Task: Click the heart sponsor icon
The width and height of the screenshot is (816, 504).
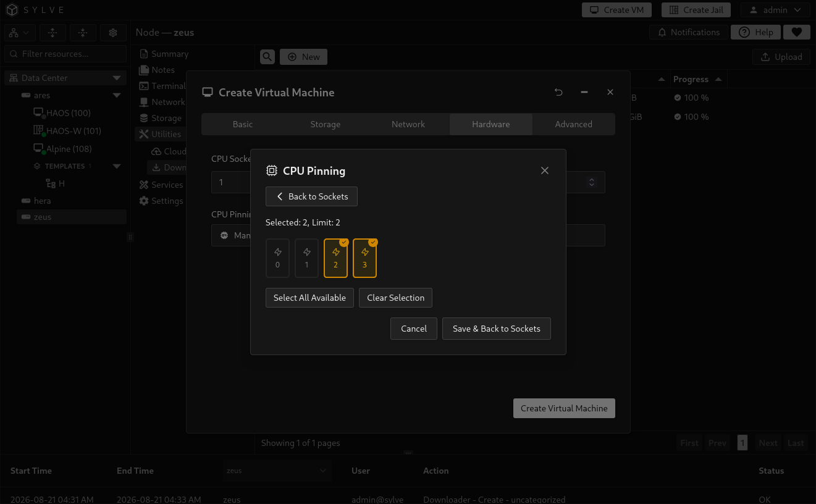Action: [797, 32]
